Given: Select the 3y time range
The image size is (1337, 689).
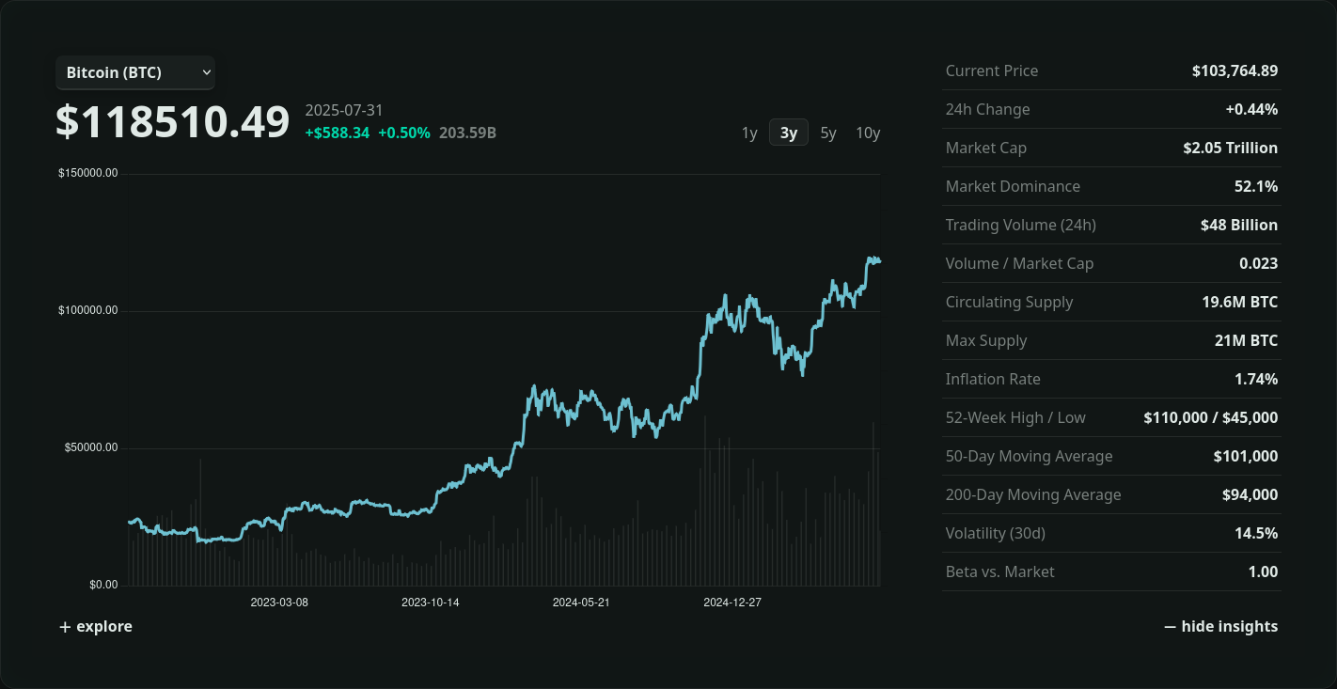Looking at the screenshot, I should [x=788, y=133].
